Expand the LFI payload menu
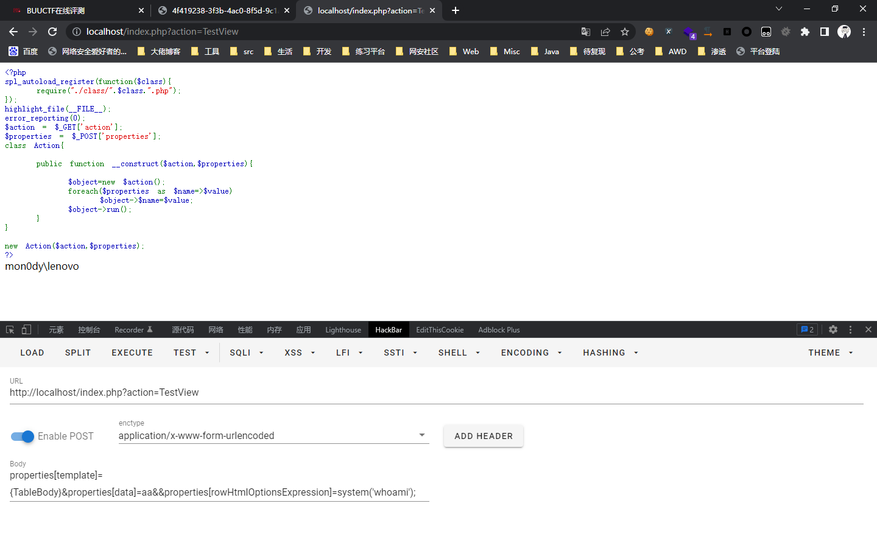This screenshot has width=877, height=548. point(350,353)
